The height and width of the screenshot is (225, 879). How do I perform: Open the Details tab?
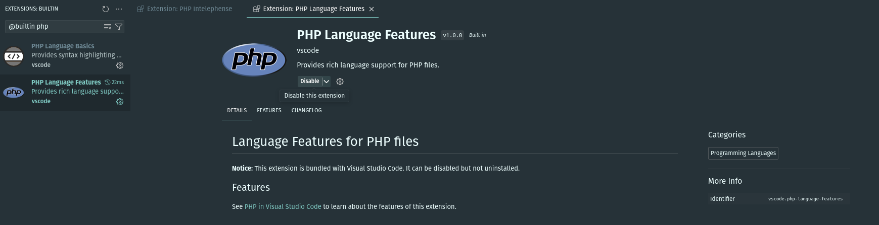[237, 110]
